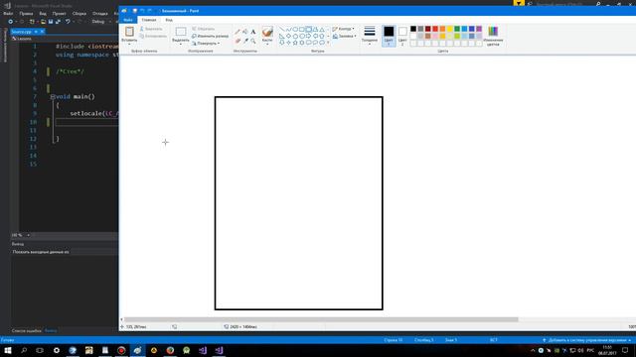Click the Select rectangle tool icon
The image size is (636, 357).
pos(181,32)
